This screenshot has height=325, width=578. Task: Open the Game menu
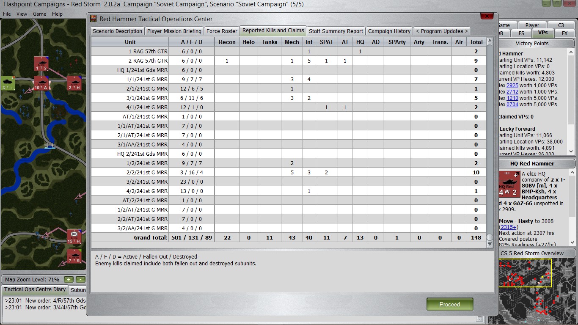coord(40,14)
